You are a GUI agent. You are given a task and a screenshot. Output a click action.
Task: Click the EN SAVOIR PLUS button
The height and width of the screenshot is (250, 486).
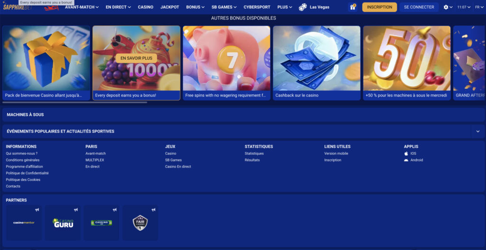click(136, 58)
